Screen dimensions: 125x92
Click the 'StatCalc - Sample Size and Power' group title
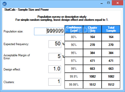click(26, 10)
